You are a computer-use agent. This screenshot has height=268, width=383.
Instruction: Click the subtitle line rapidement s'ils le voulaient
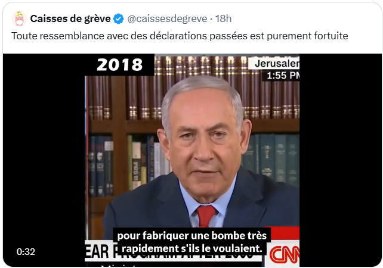tap(192, 248)
